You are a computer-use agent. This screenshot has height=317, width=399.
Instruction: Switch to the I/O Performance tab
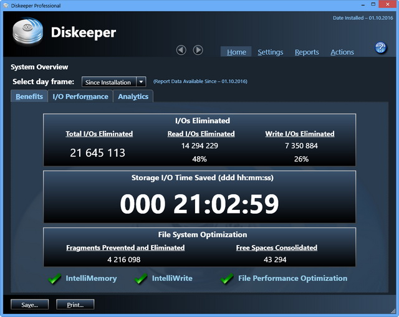click(x=80, y=97)
